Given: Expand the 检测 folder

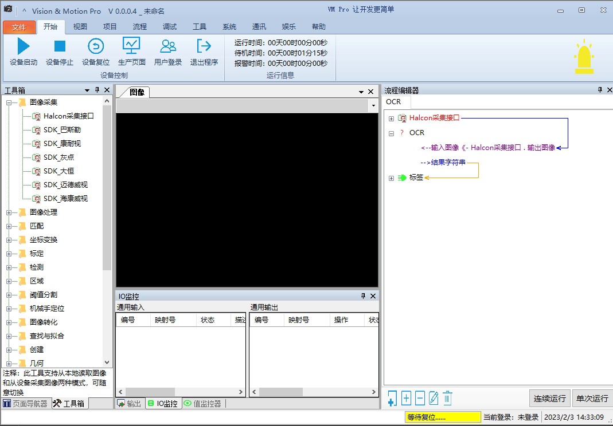Looking at the screenshot, I should coord(9,267).
